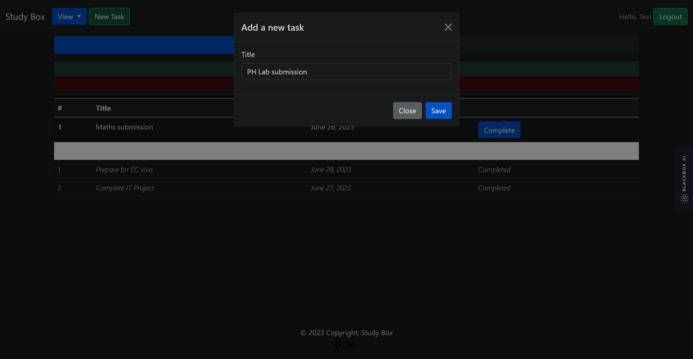Click Close in the modal dialog
The image size is (693, 359).
tap(407, 110)
